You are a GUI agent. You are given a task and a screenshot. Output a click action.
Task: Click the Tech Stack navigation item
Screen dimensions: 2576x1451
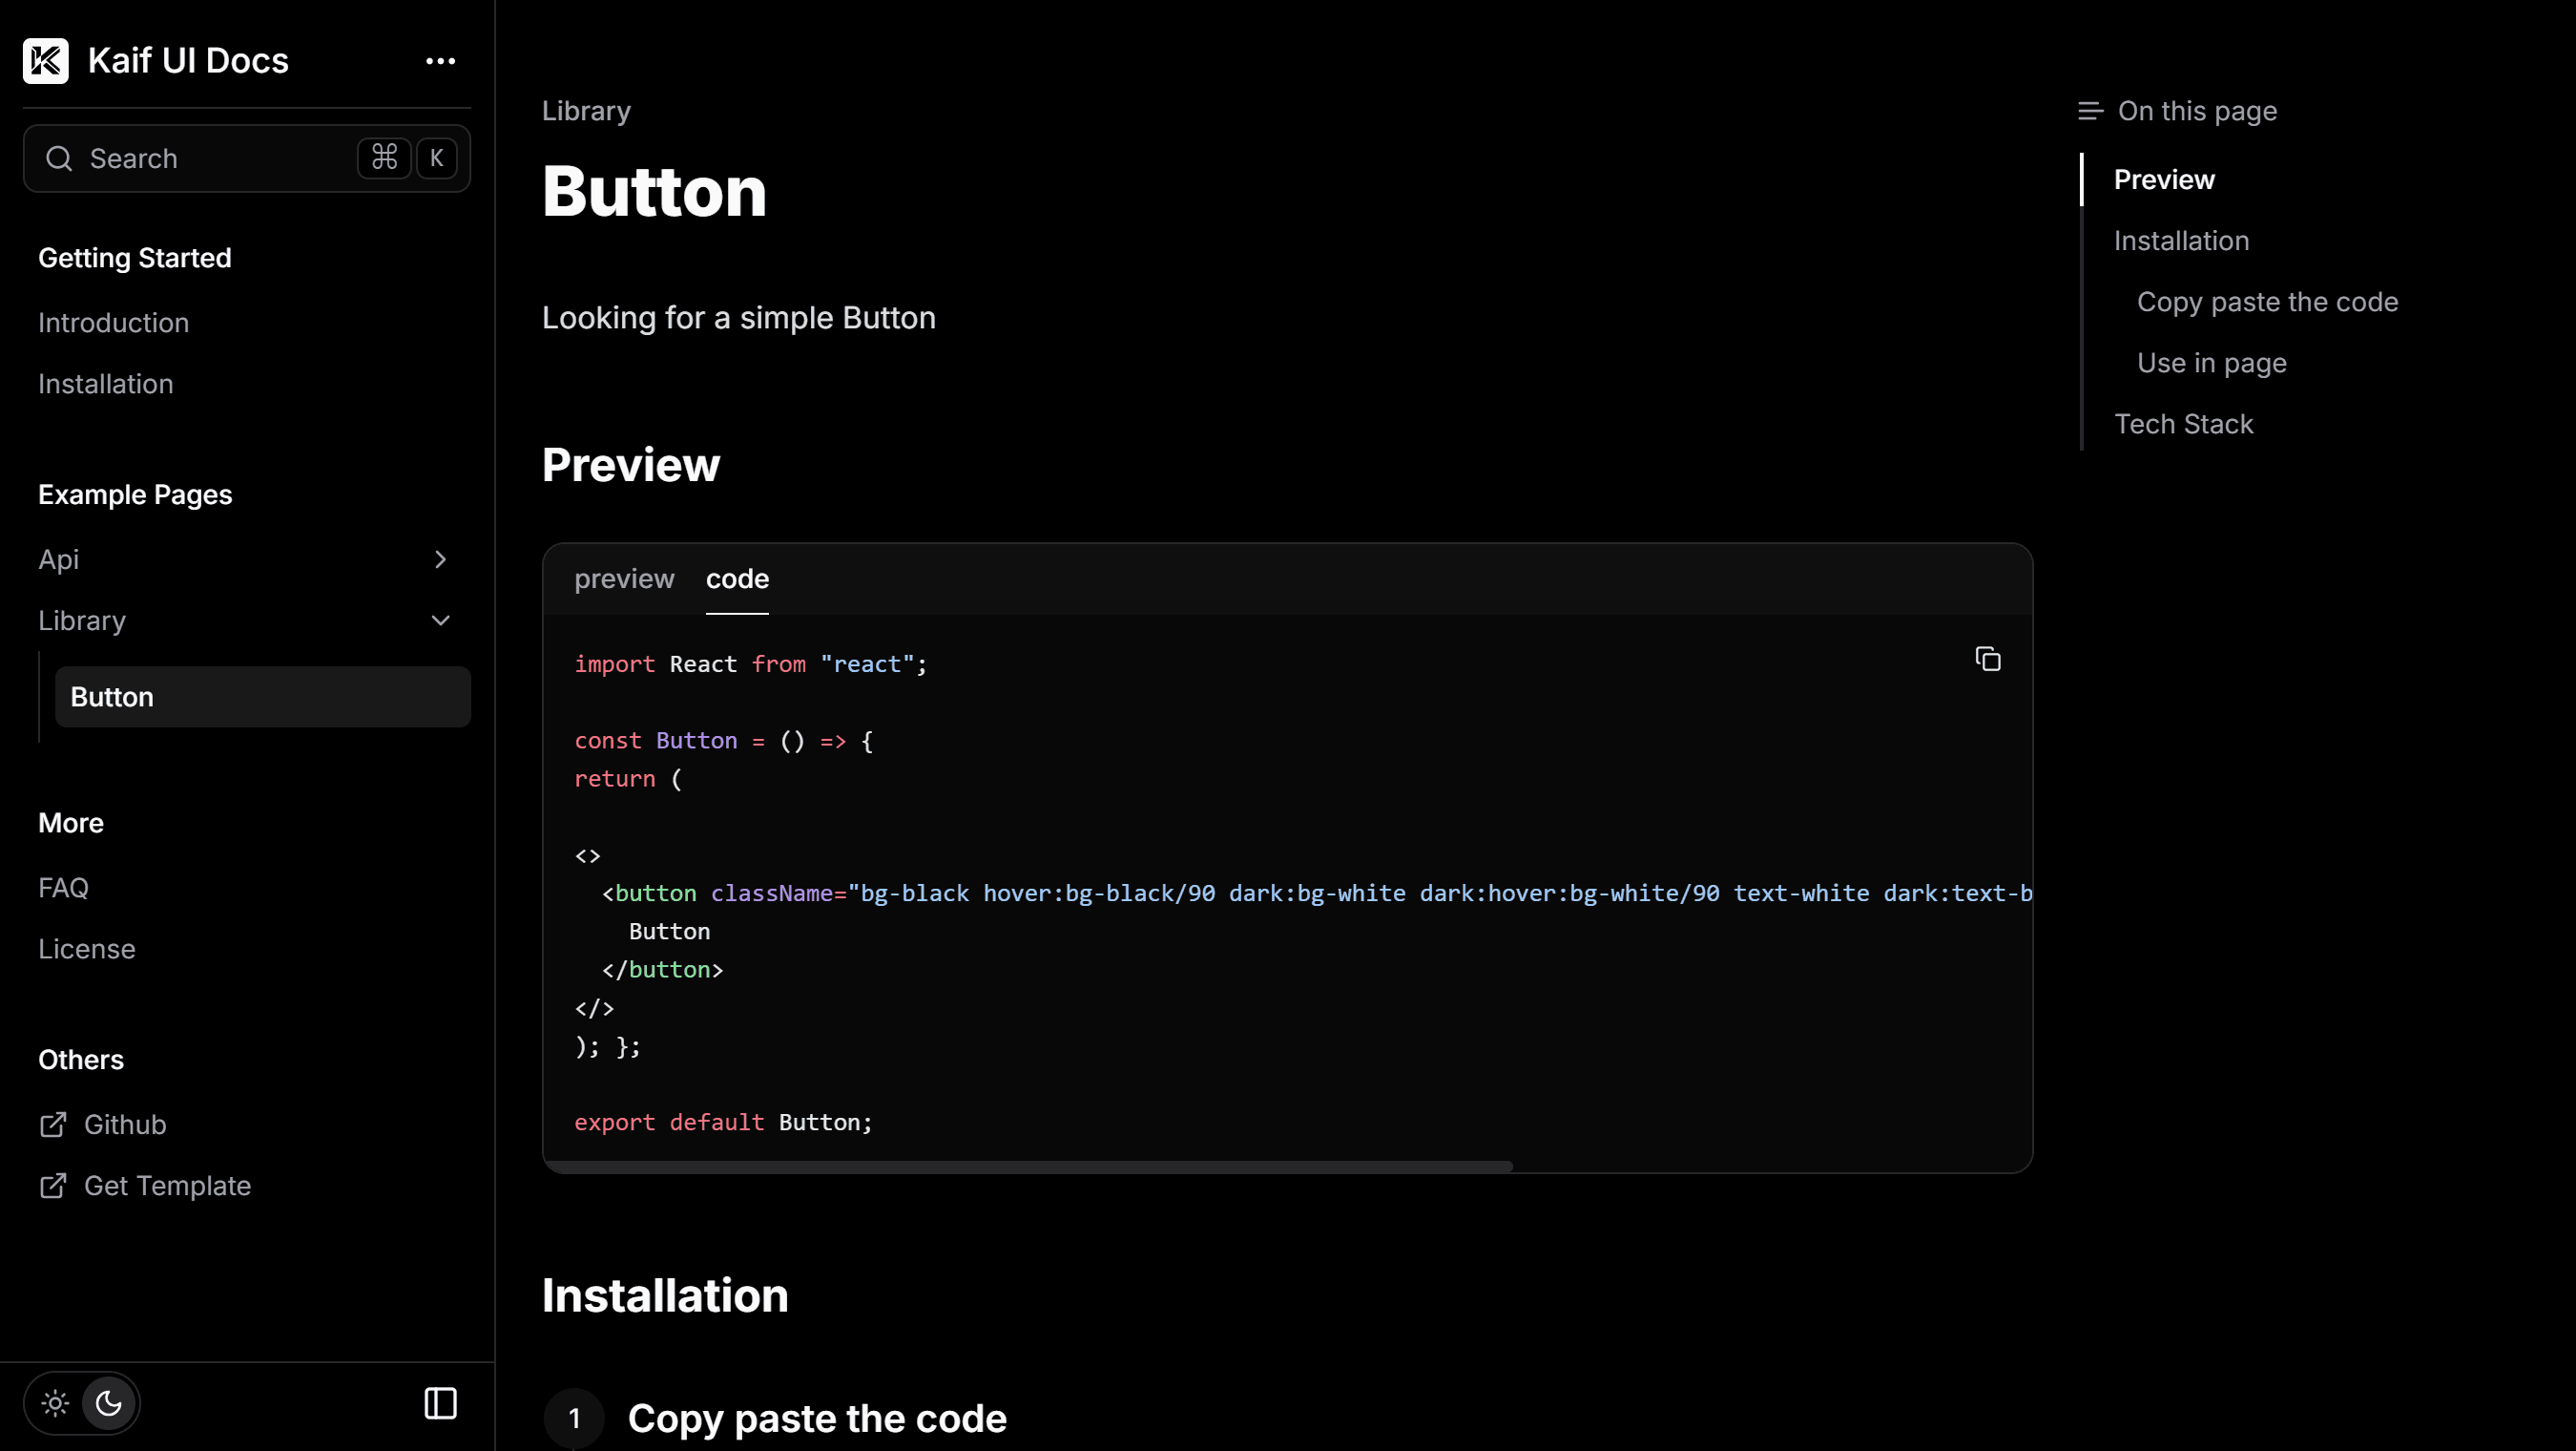[2183, 423]
